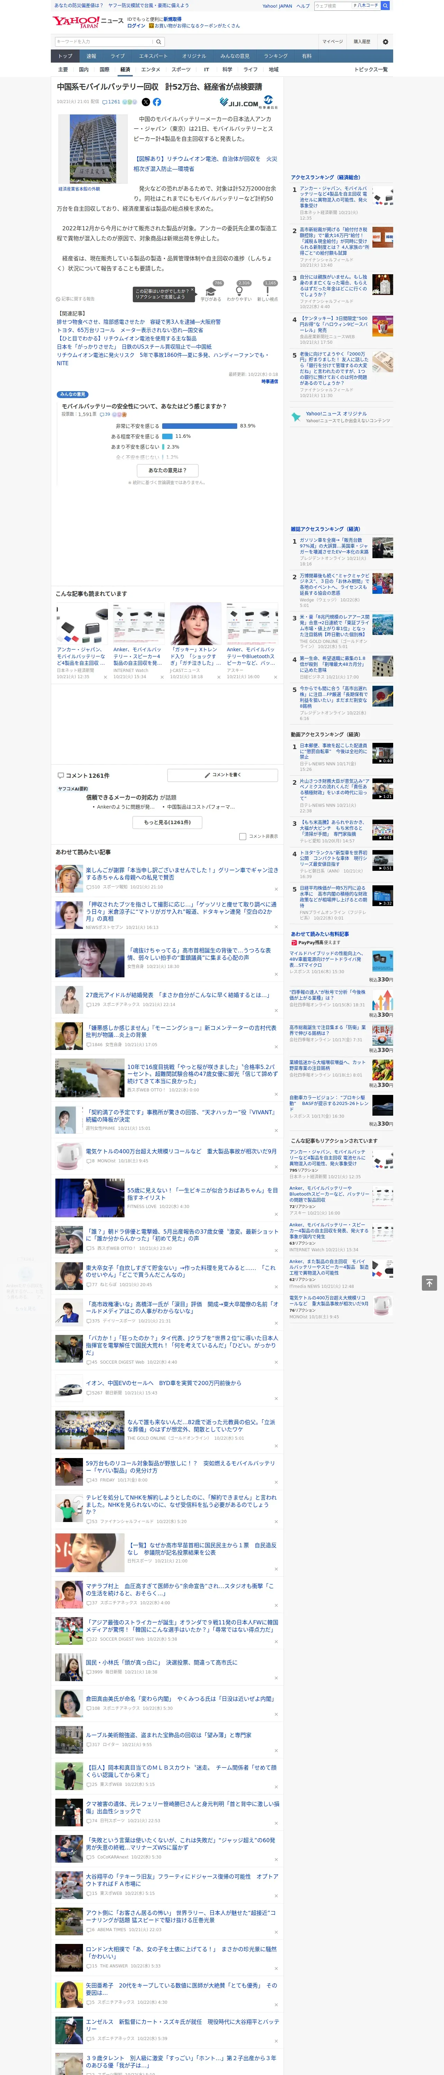Share article on Facebook icon
The width and height of the screenshot is (444, 2075).
tap(157, 102)
